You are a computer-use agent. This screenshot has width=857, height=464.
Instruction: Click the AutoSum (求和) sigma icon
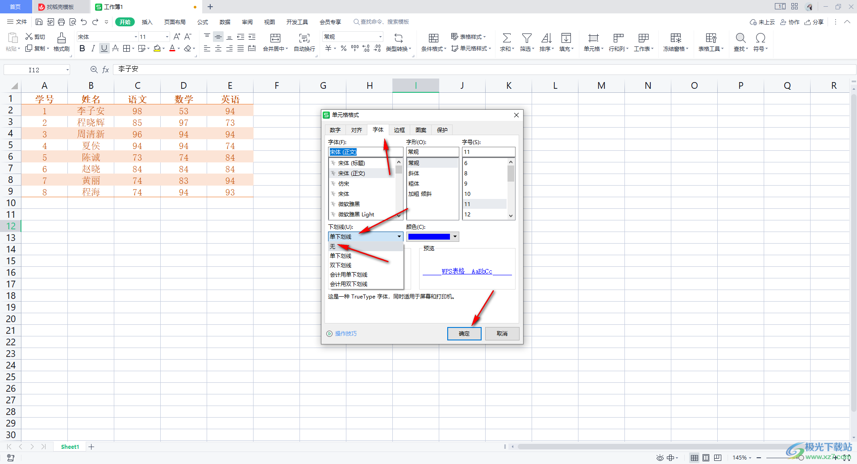(507, 38)
